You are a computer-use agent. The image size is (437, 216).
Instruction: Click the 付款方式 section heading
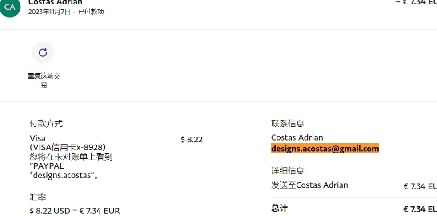[46, 124]
